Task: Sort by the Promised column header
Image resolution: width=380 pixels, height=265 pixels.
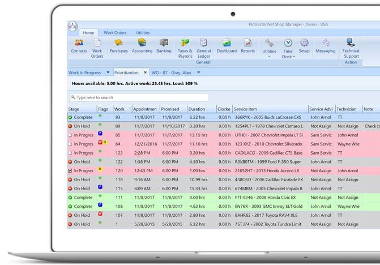Action: pos(173,109)
